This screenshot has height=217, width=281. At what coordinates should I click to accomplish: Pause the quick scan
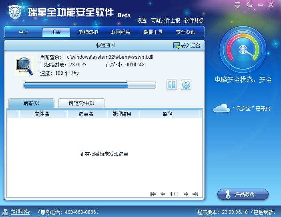pyautogui.click(x=171, y=85)
